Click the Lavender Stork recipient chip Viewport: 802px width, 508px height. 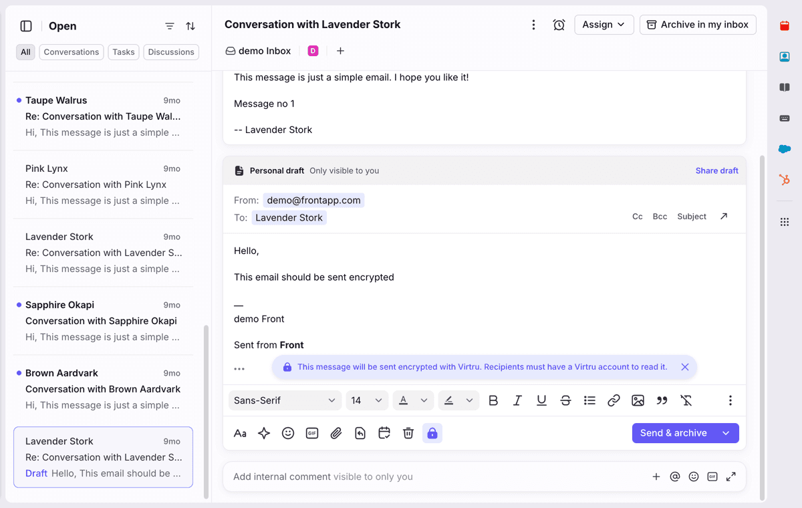289,217
